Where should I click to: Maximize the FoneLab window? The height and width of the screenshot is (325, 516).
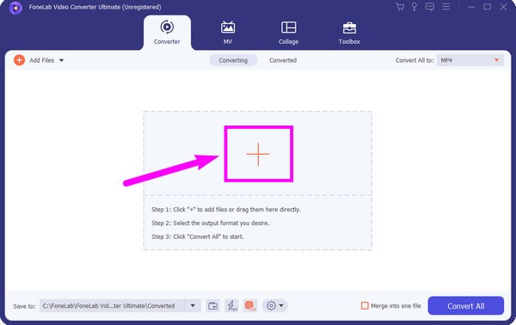click(x=488, y=7)
